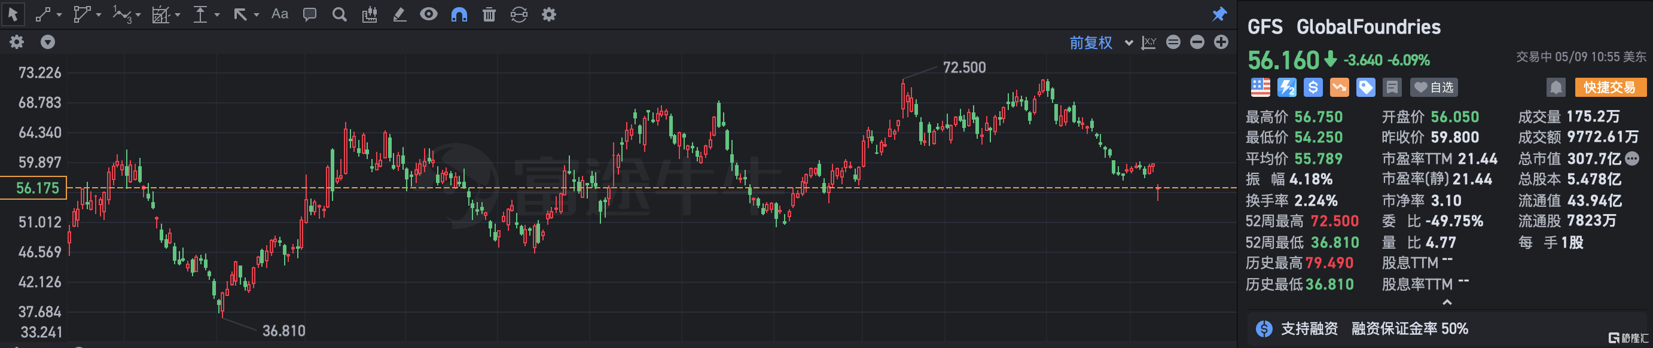Toggle drawings visibility with eye icon
Image resolution: width=1653 pixels, height=348 pixels.
point(429,14)
